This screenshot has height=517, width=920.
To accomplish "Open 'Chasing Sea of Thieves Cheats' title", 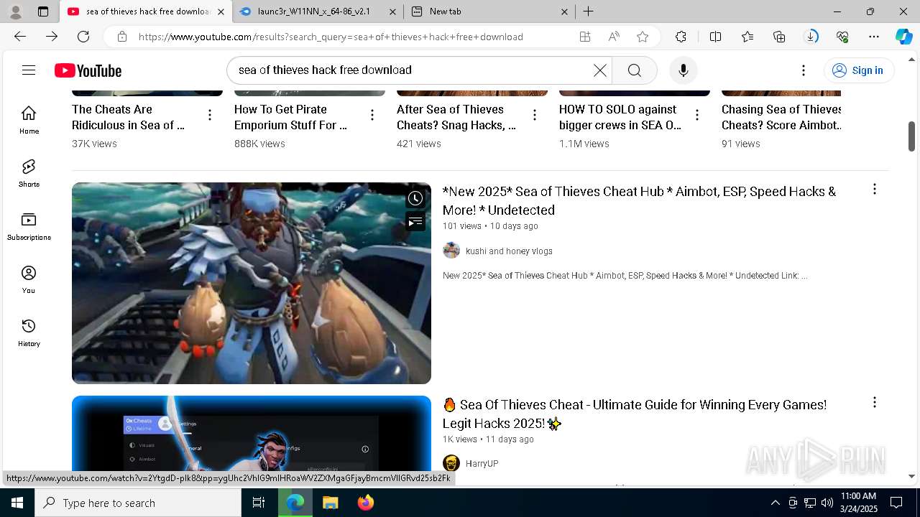I will 781,117.
